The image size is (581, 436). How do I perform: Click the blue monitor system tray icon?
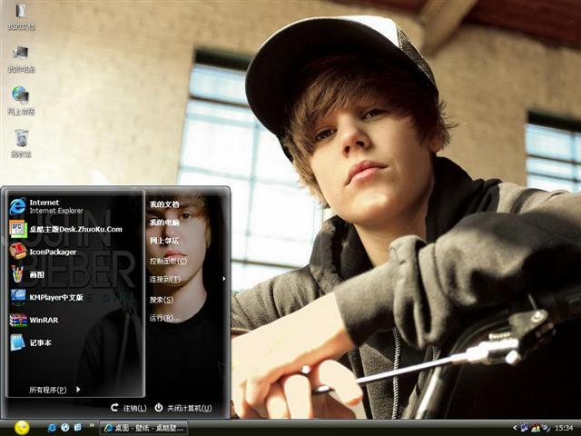(x=525, y=428)
